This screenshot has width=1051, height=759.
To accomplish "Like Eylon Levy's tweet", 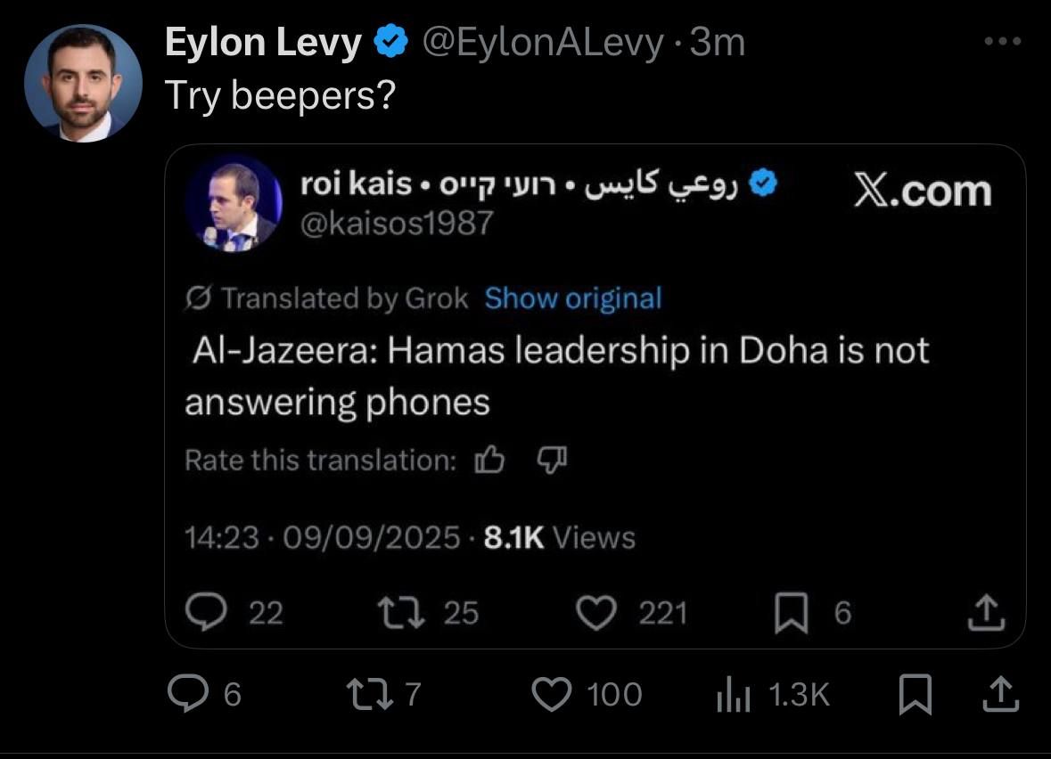I will point(551,694).
